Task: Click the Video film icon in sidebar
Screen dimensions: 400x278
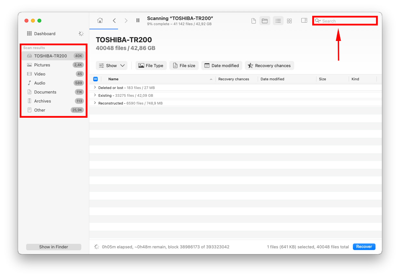Action: coord(29,74)
